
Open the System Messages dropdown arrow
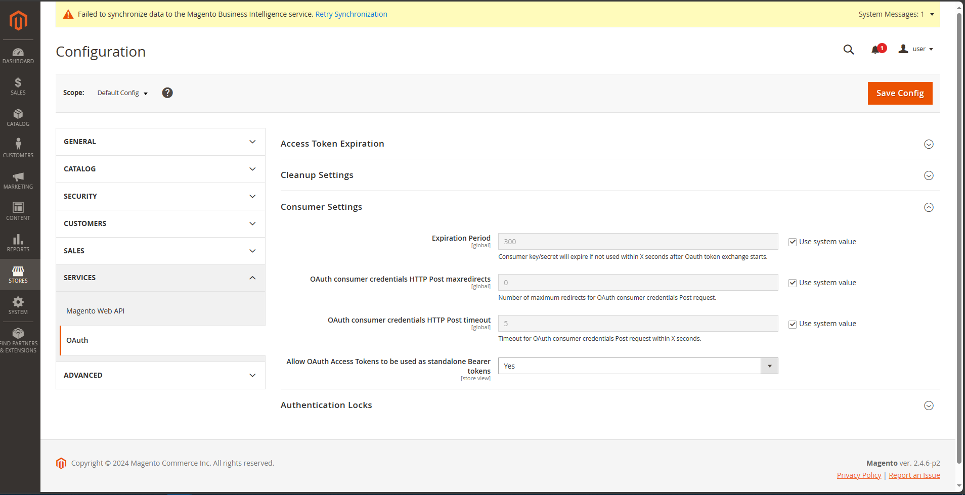[932, 14]
